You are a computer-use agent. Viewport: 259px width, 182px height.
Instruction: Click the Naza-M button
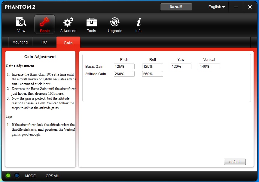(176, 7)
